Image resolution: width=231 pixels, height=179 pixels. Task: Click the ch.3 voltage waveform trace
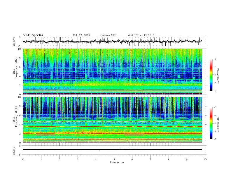pyautogui.click(x=112, y=150)
